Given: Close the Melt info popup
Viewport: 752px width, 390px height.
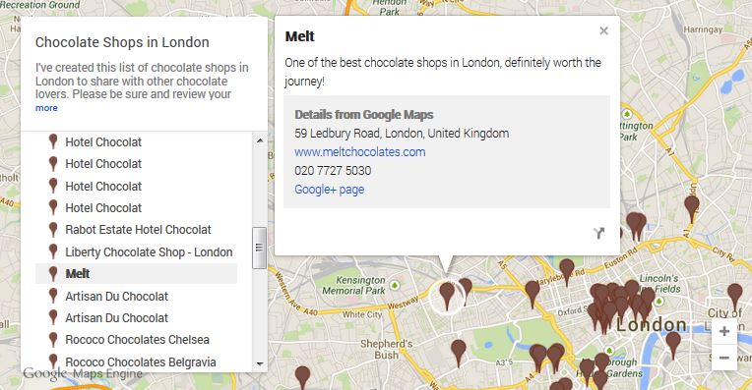Looking at the screenshot, I should click(603, 31).
